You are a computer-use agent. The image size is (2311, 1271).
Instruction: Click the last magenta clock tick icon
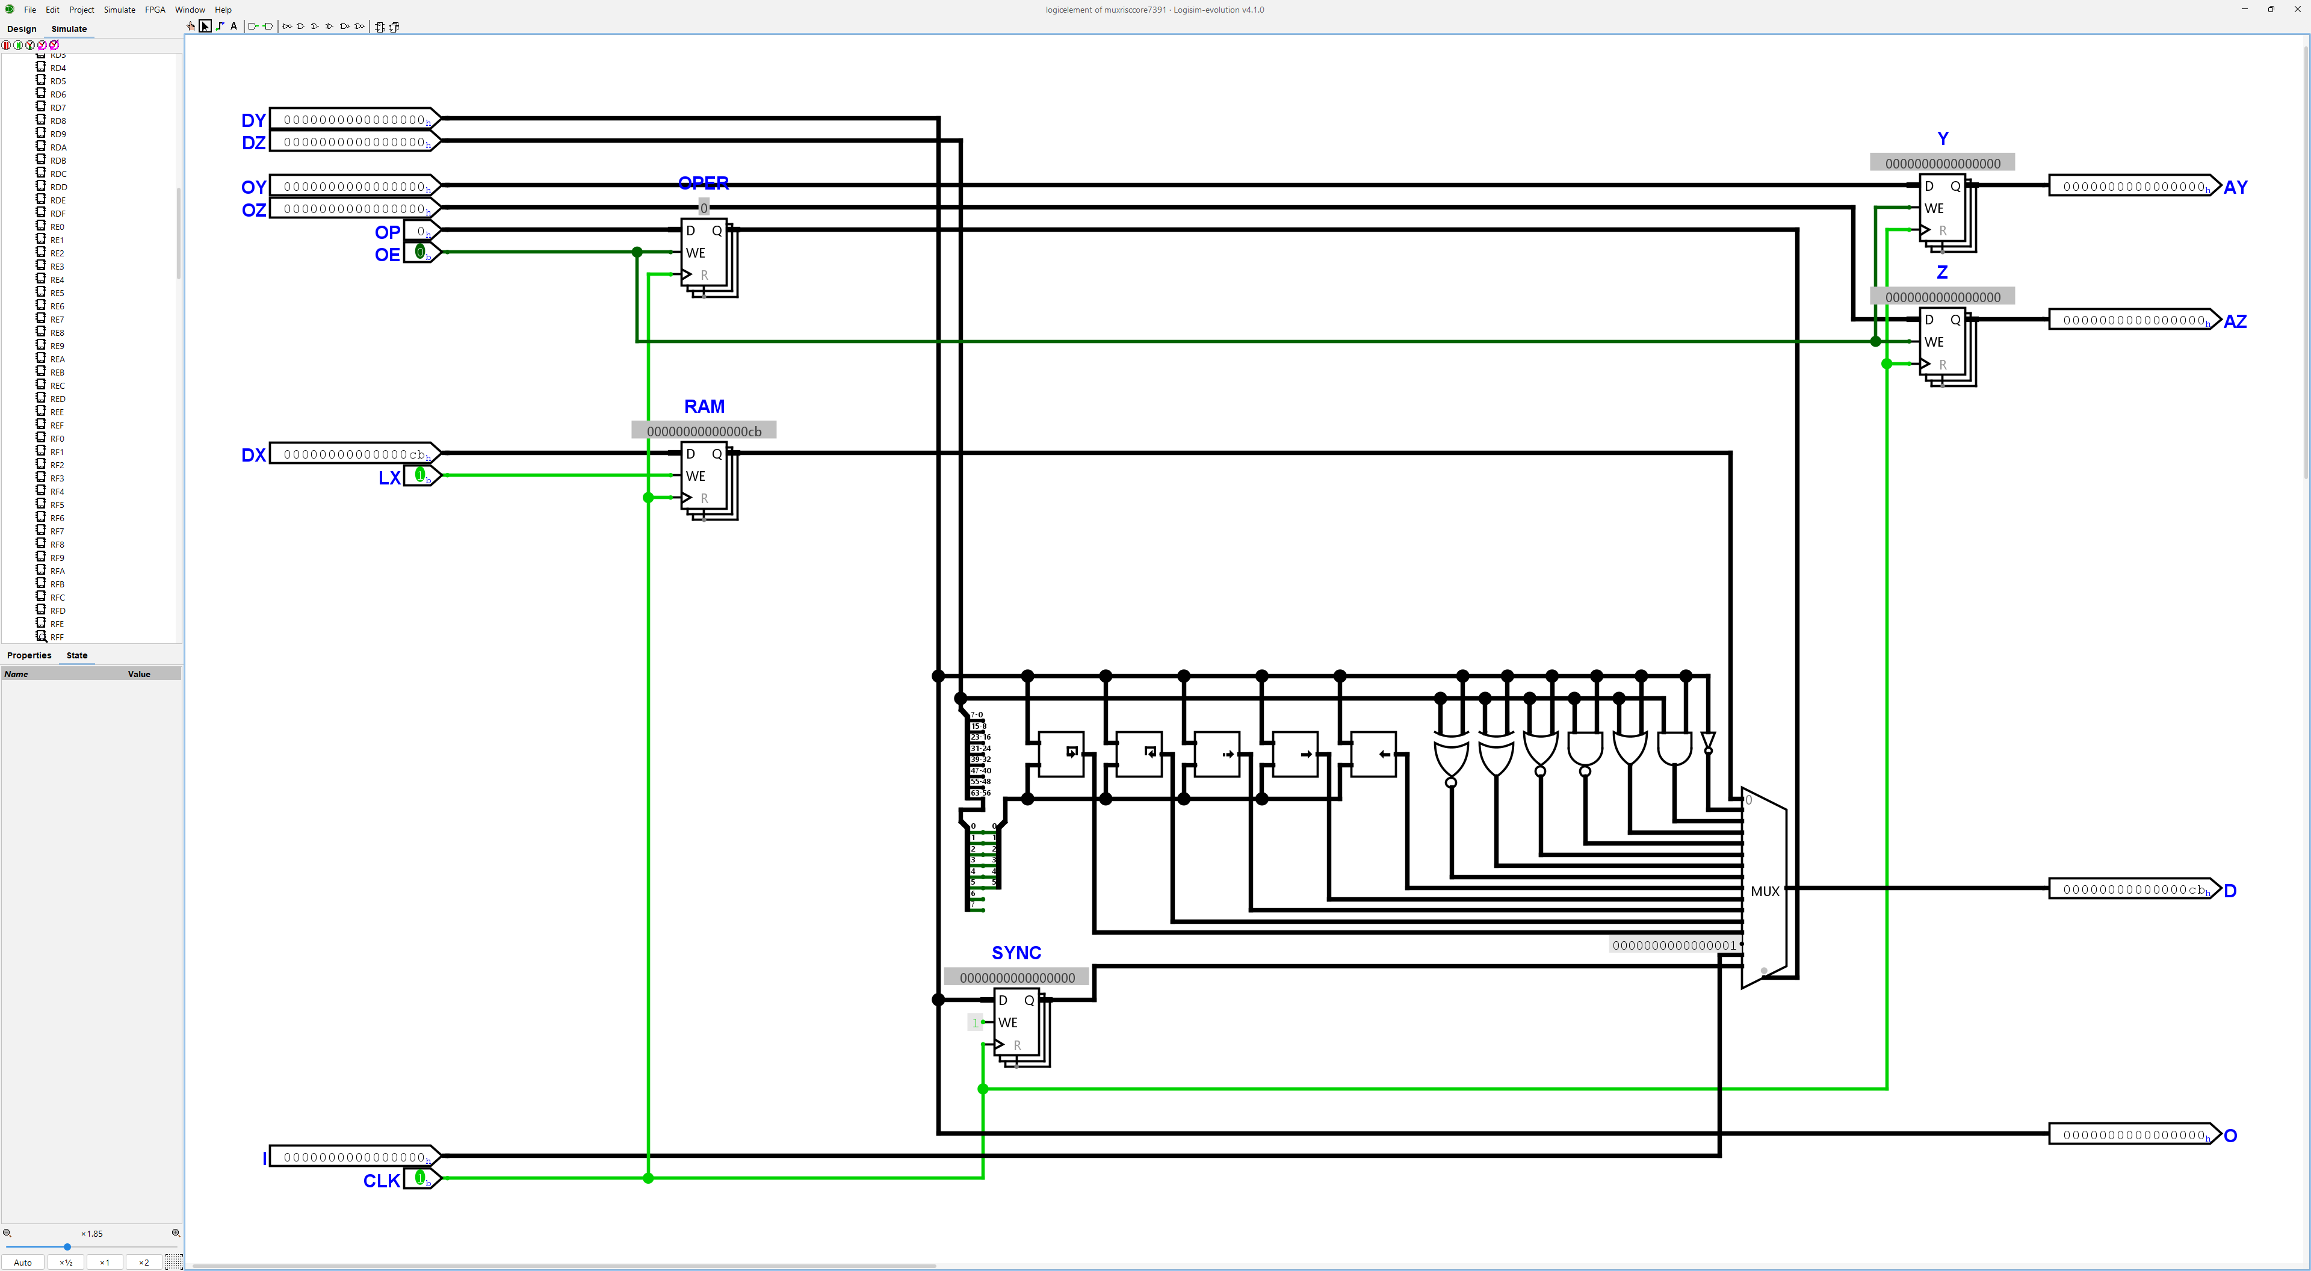(x=54, y=45)
